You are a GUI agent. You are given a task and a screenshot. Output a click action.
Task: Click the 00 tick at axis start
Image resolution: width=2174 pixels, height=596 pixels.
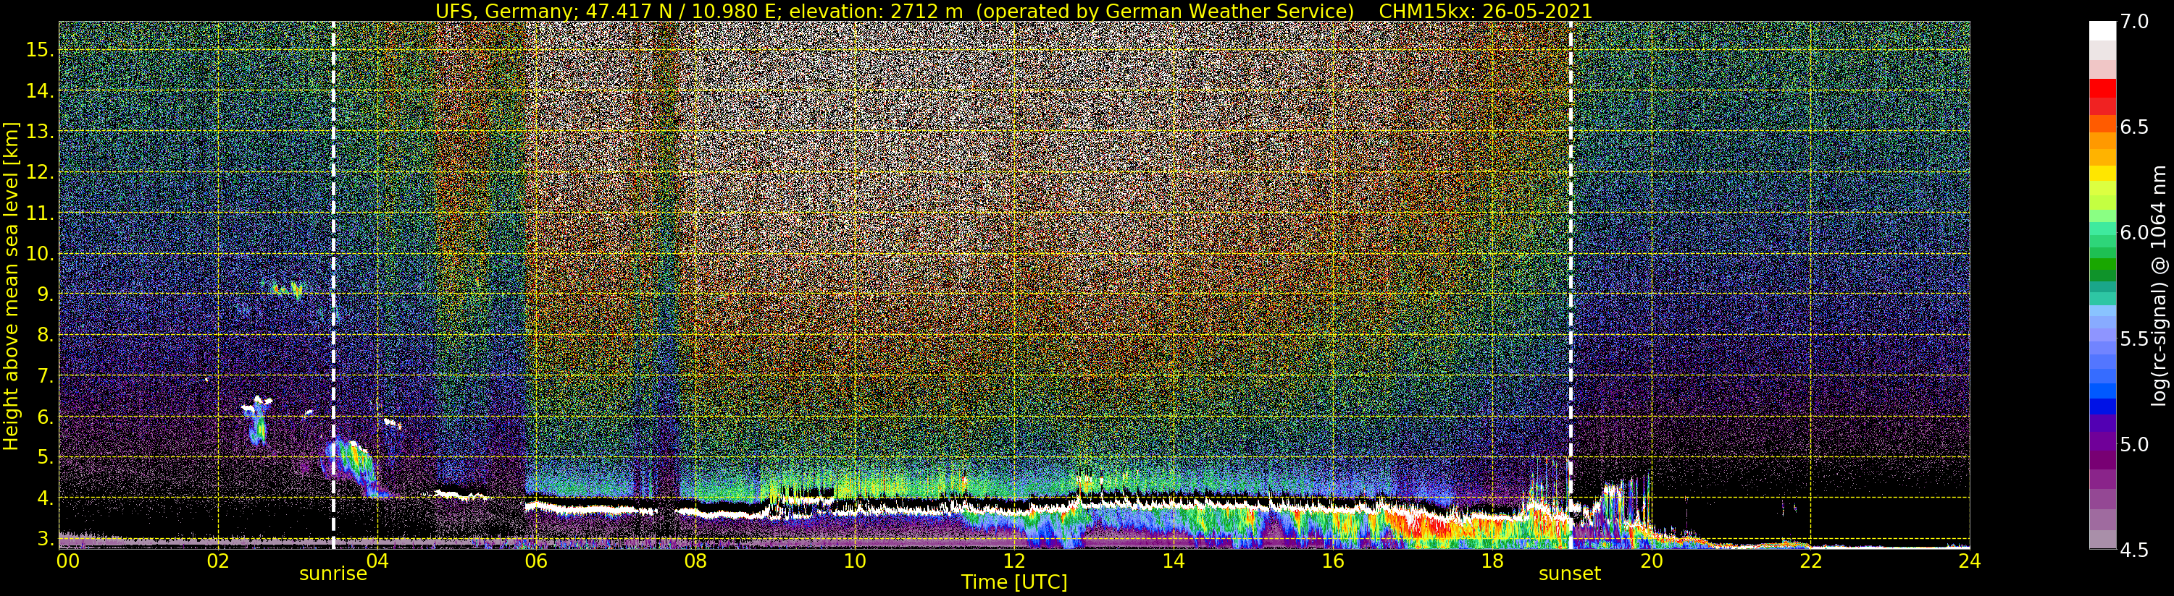[67, 561]
